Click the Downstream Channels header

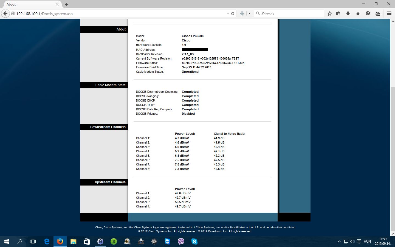pyautogui.click(x=104, y=127)
